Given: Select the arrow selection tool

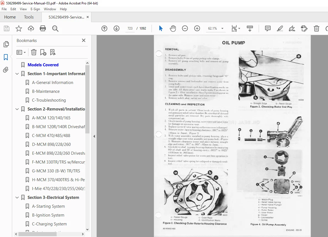Looking at the screenshot, I should [x=161, y=28].
